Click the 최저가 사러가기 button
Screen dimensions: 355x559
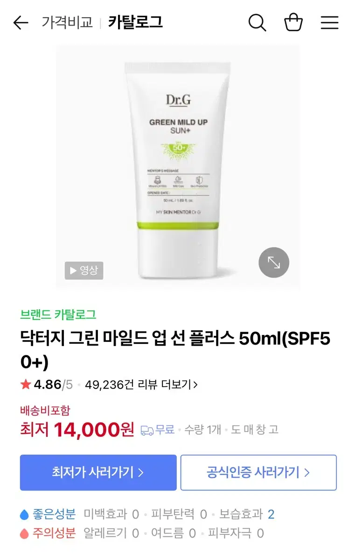[x=98, y=472]
